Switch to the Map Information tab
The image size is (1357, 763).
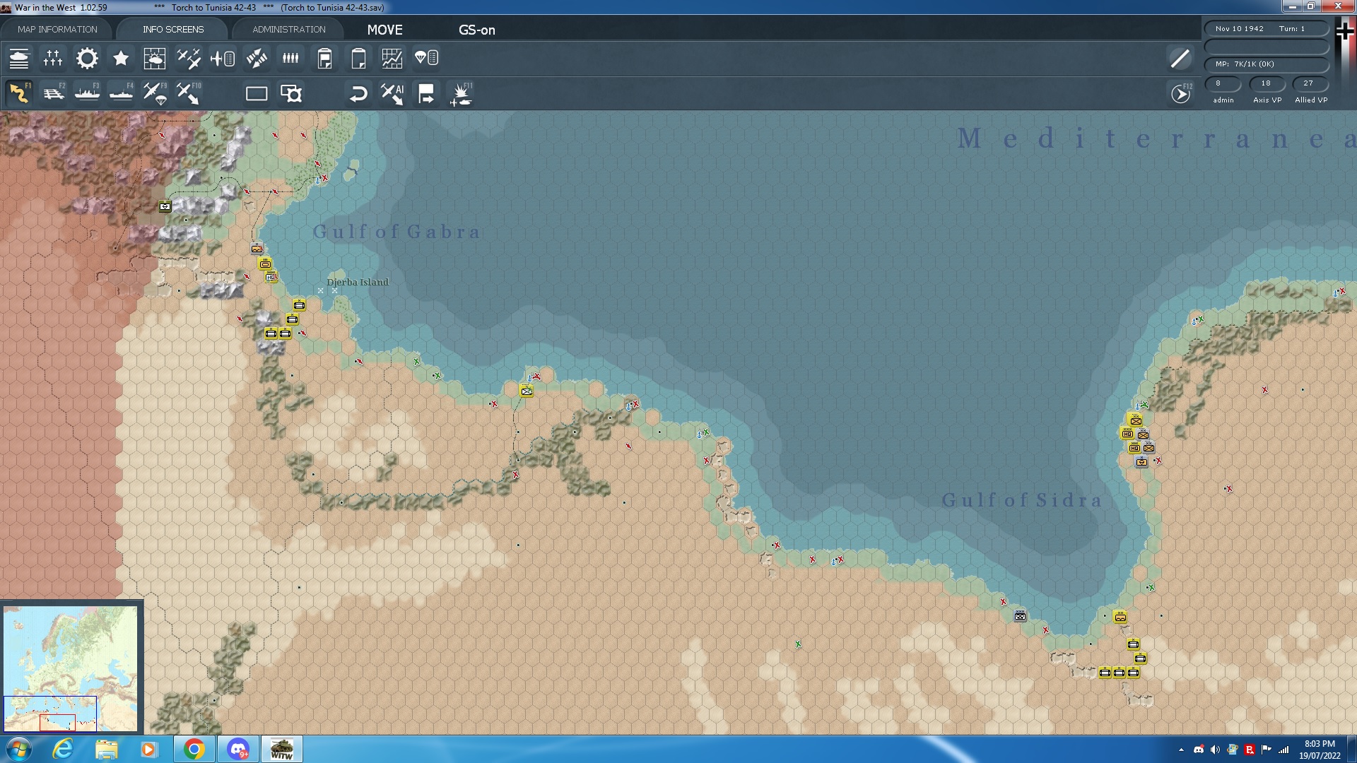coord(57,30)
